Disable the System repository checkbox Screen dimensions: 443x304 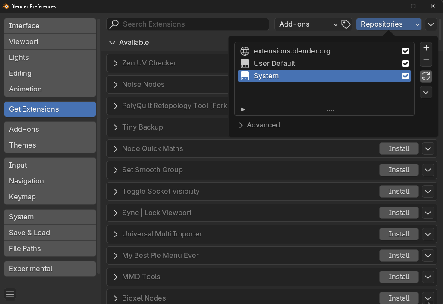pos(405,76)
